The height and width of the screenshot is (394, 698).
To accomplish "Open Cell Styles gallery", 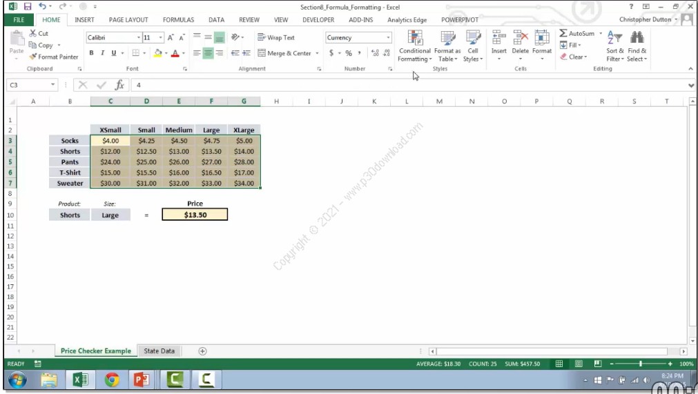I will [473, 46].
